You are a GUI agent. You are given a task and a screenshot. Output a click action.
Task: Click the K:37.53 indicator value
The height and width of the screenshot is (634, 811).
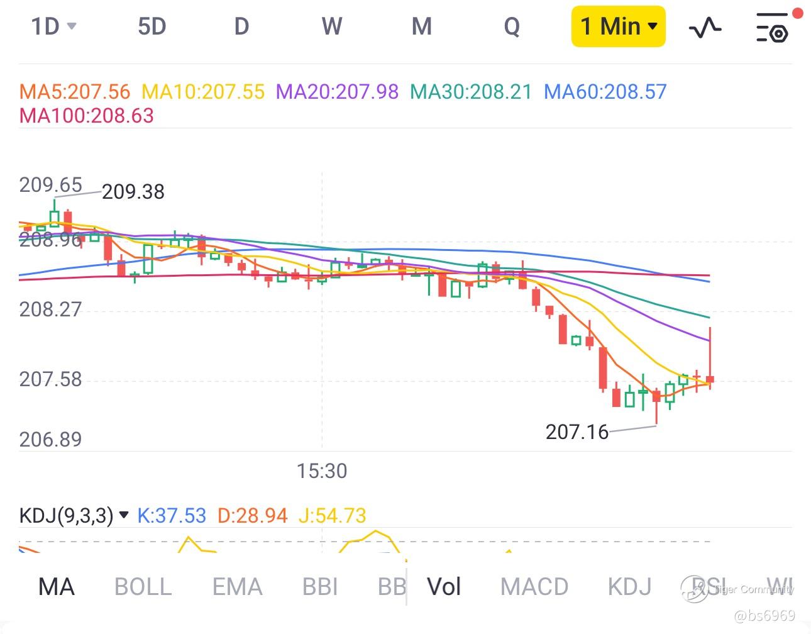point(172,516)
